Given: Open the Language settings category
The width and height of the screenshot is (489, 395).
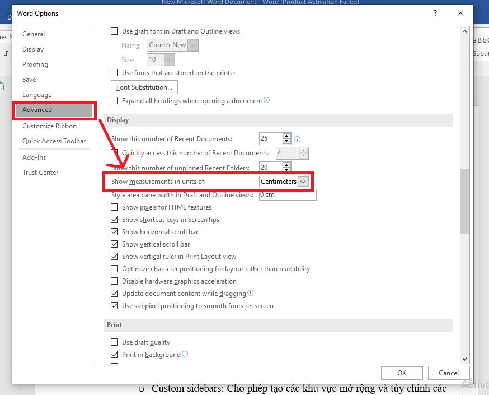Looking at the screenshot, I should [54, 95].
